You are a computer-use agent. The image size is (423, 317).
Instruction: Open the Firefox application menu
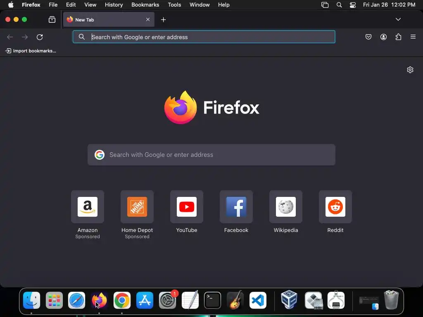click(31, 5)
